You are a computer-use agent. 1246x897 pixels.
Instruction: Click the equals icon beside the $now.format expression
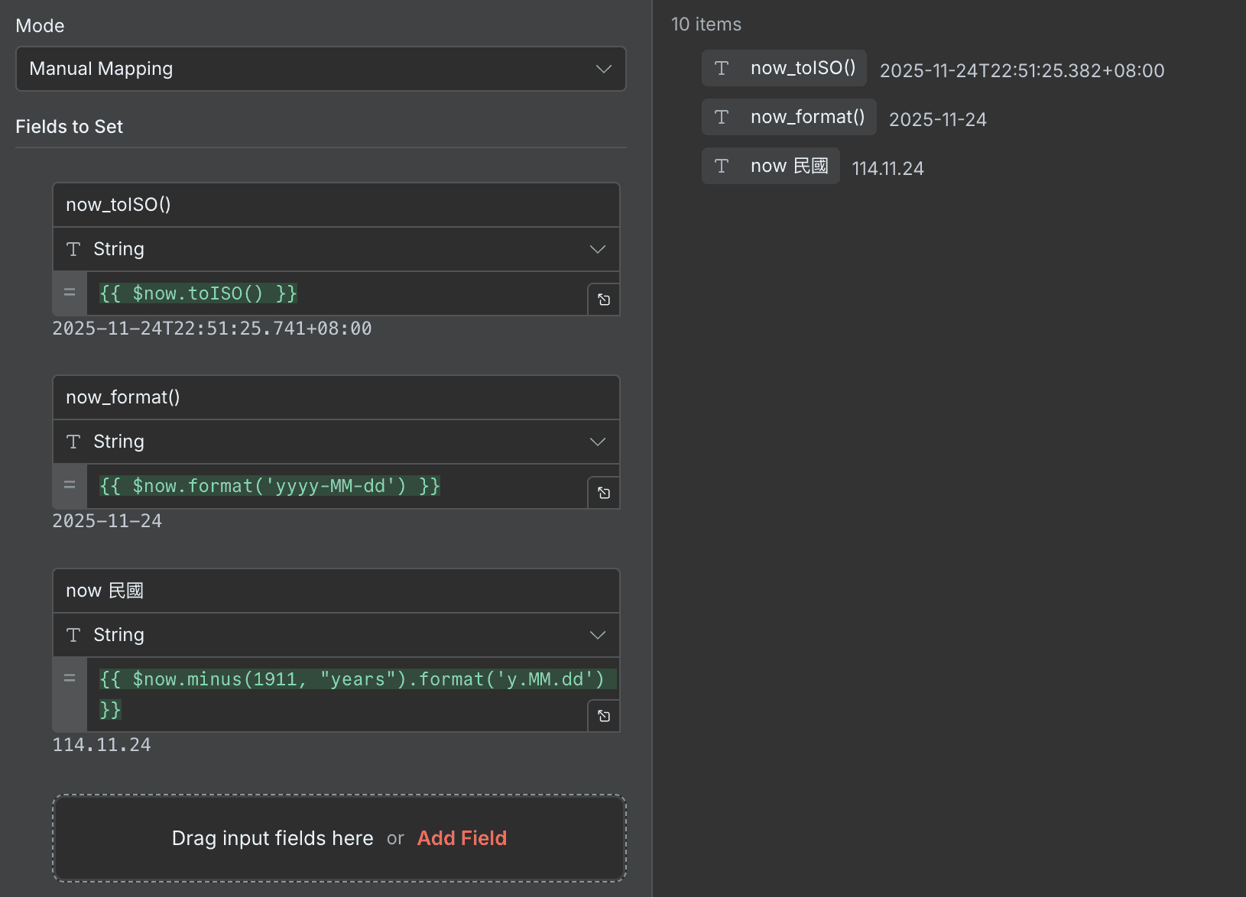(70, 486)
